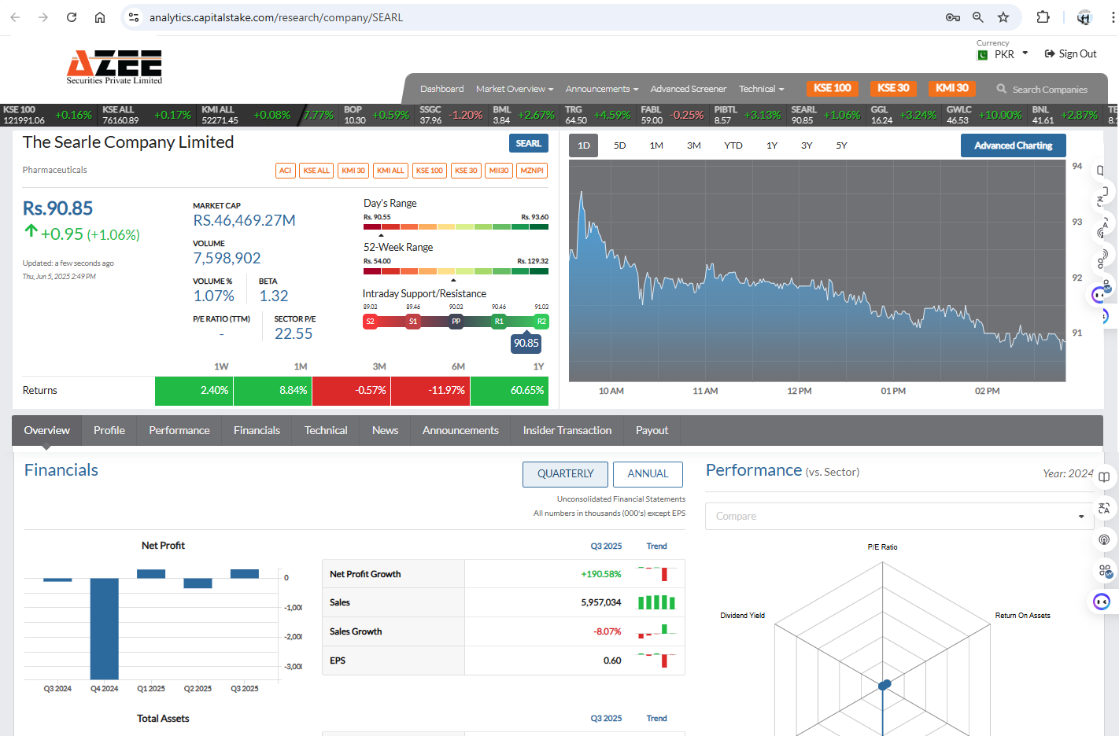The image size is (1119, 736).
Task: Open the company Technical tab
Action: coord(326,430)
